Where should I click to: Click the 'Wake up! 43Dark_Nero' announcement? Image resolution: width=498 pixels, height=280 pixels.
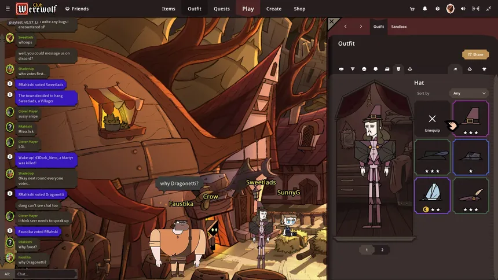pos(46,160)
